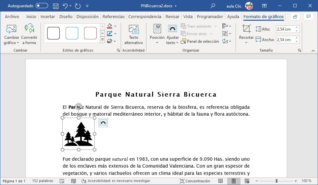
Task: Open Cambiar gráfico tool
Action: pos(12,35)
